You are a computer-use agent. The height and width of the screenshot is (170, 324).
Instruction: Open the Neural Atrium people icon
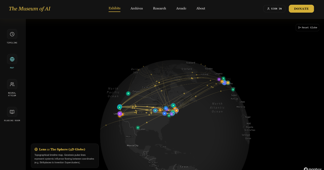point(12,84)
